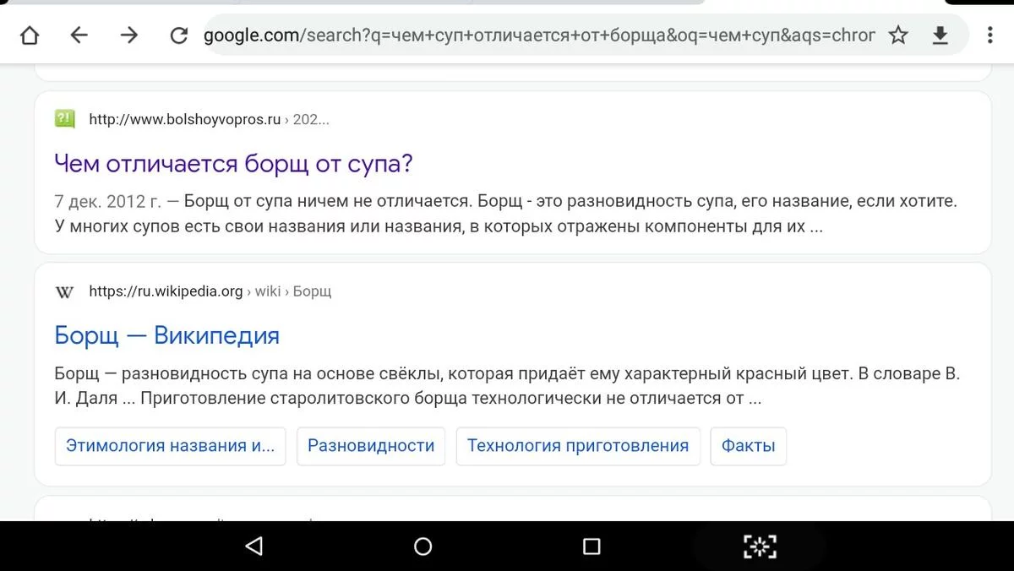Click the Wikipedia favicon

tap(64, 291)
